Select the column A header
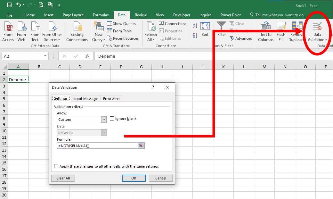Screen dimensions: 333x199 tap(18, 67)
